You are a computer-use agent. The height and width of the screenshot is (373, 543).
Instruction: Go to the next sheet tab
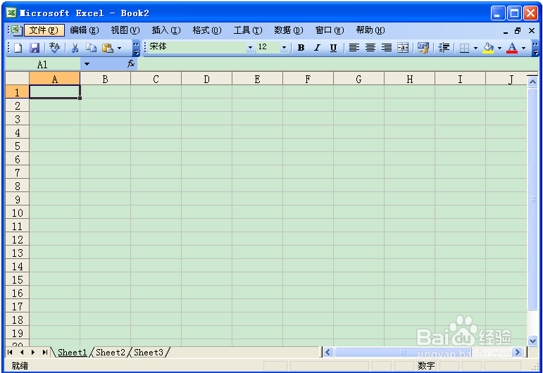pyautogui.click(x=33, y=353)
